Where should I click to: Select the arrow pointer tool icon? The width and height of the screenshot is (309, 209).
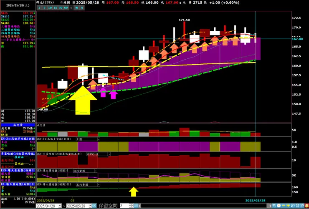click(274, 206)
